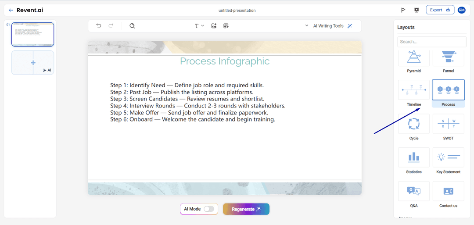Choose the Statistics layout
Image resolution: width=474 pixels, height=225 pixels.
coord(414,161)
